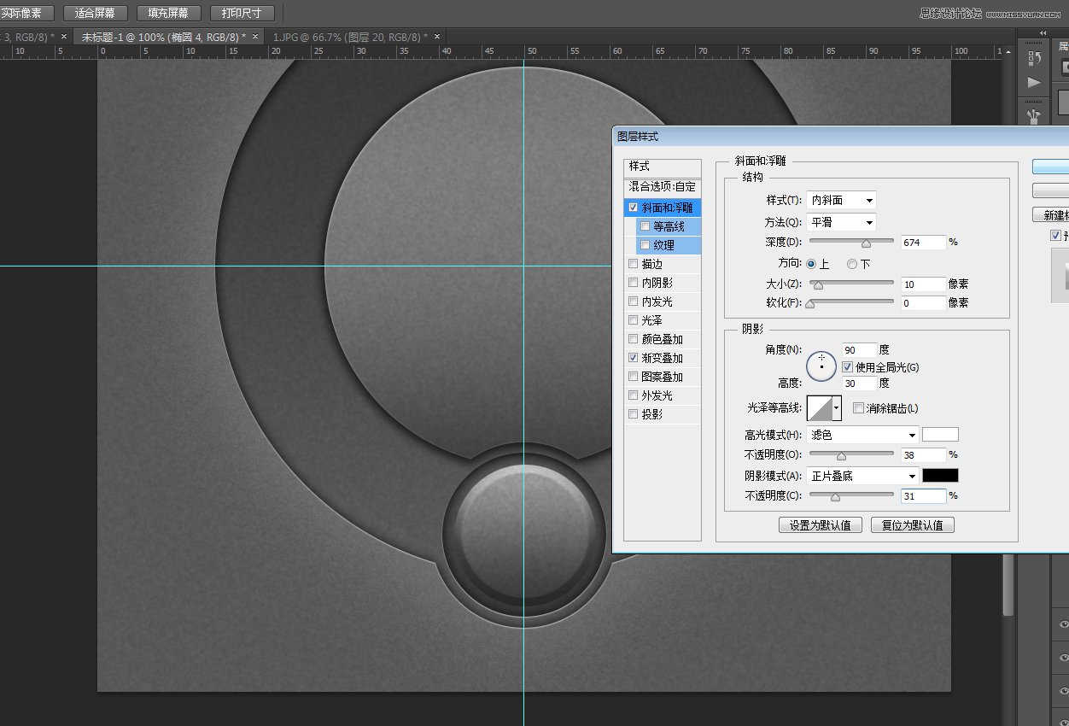Open the 高光模式 dropdown showing 滤色
Screen dimensions: 1069x726
pos(862,435)
